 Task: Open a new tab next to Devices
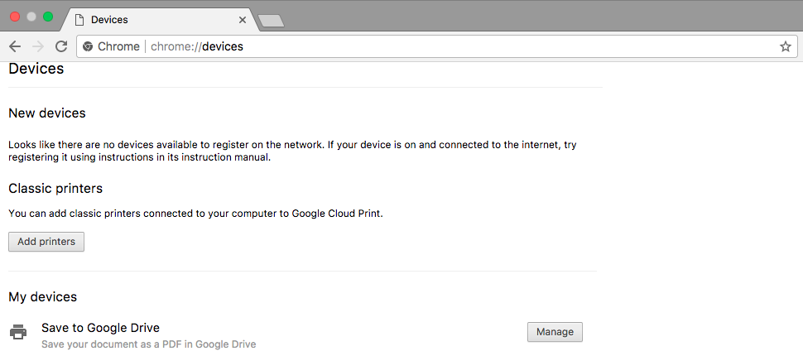tap(271, 21)
